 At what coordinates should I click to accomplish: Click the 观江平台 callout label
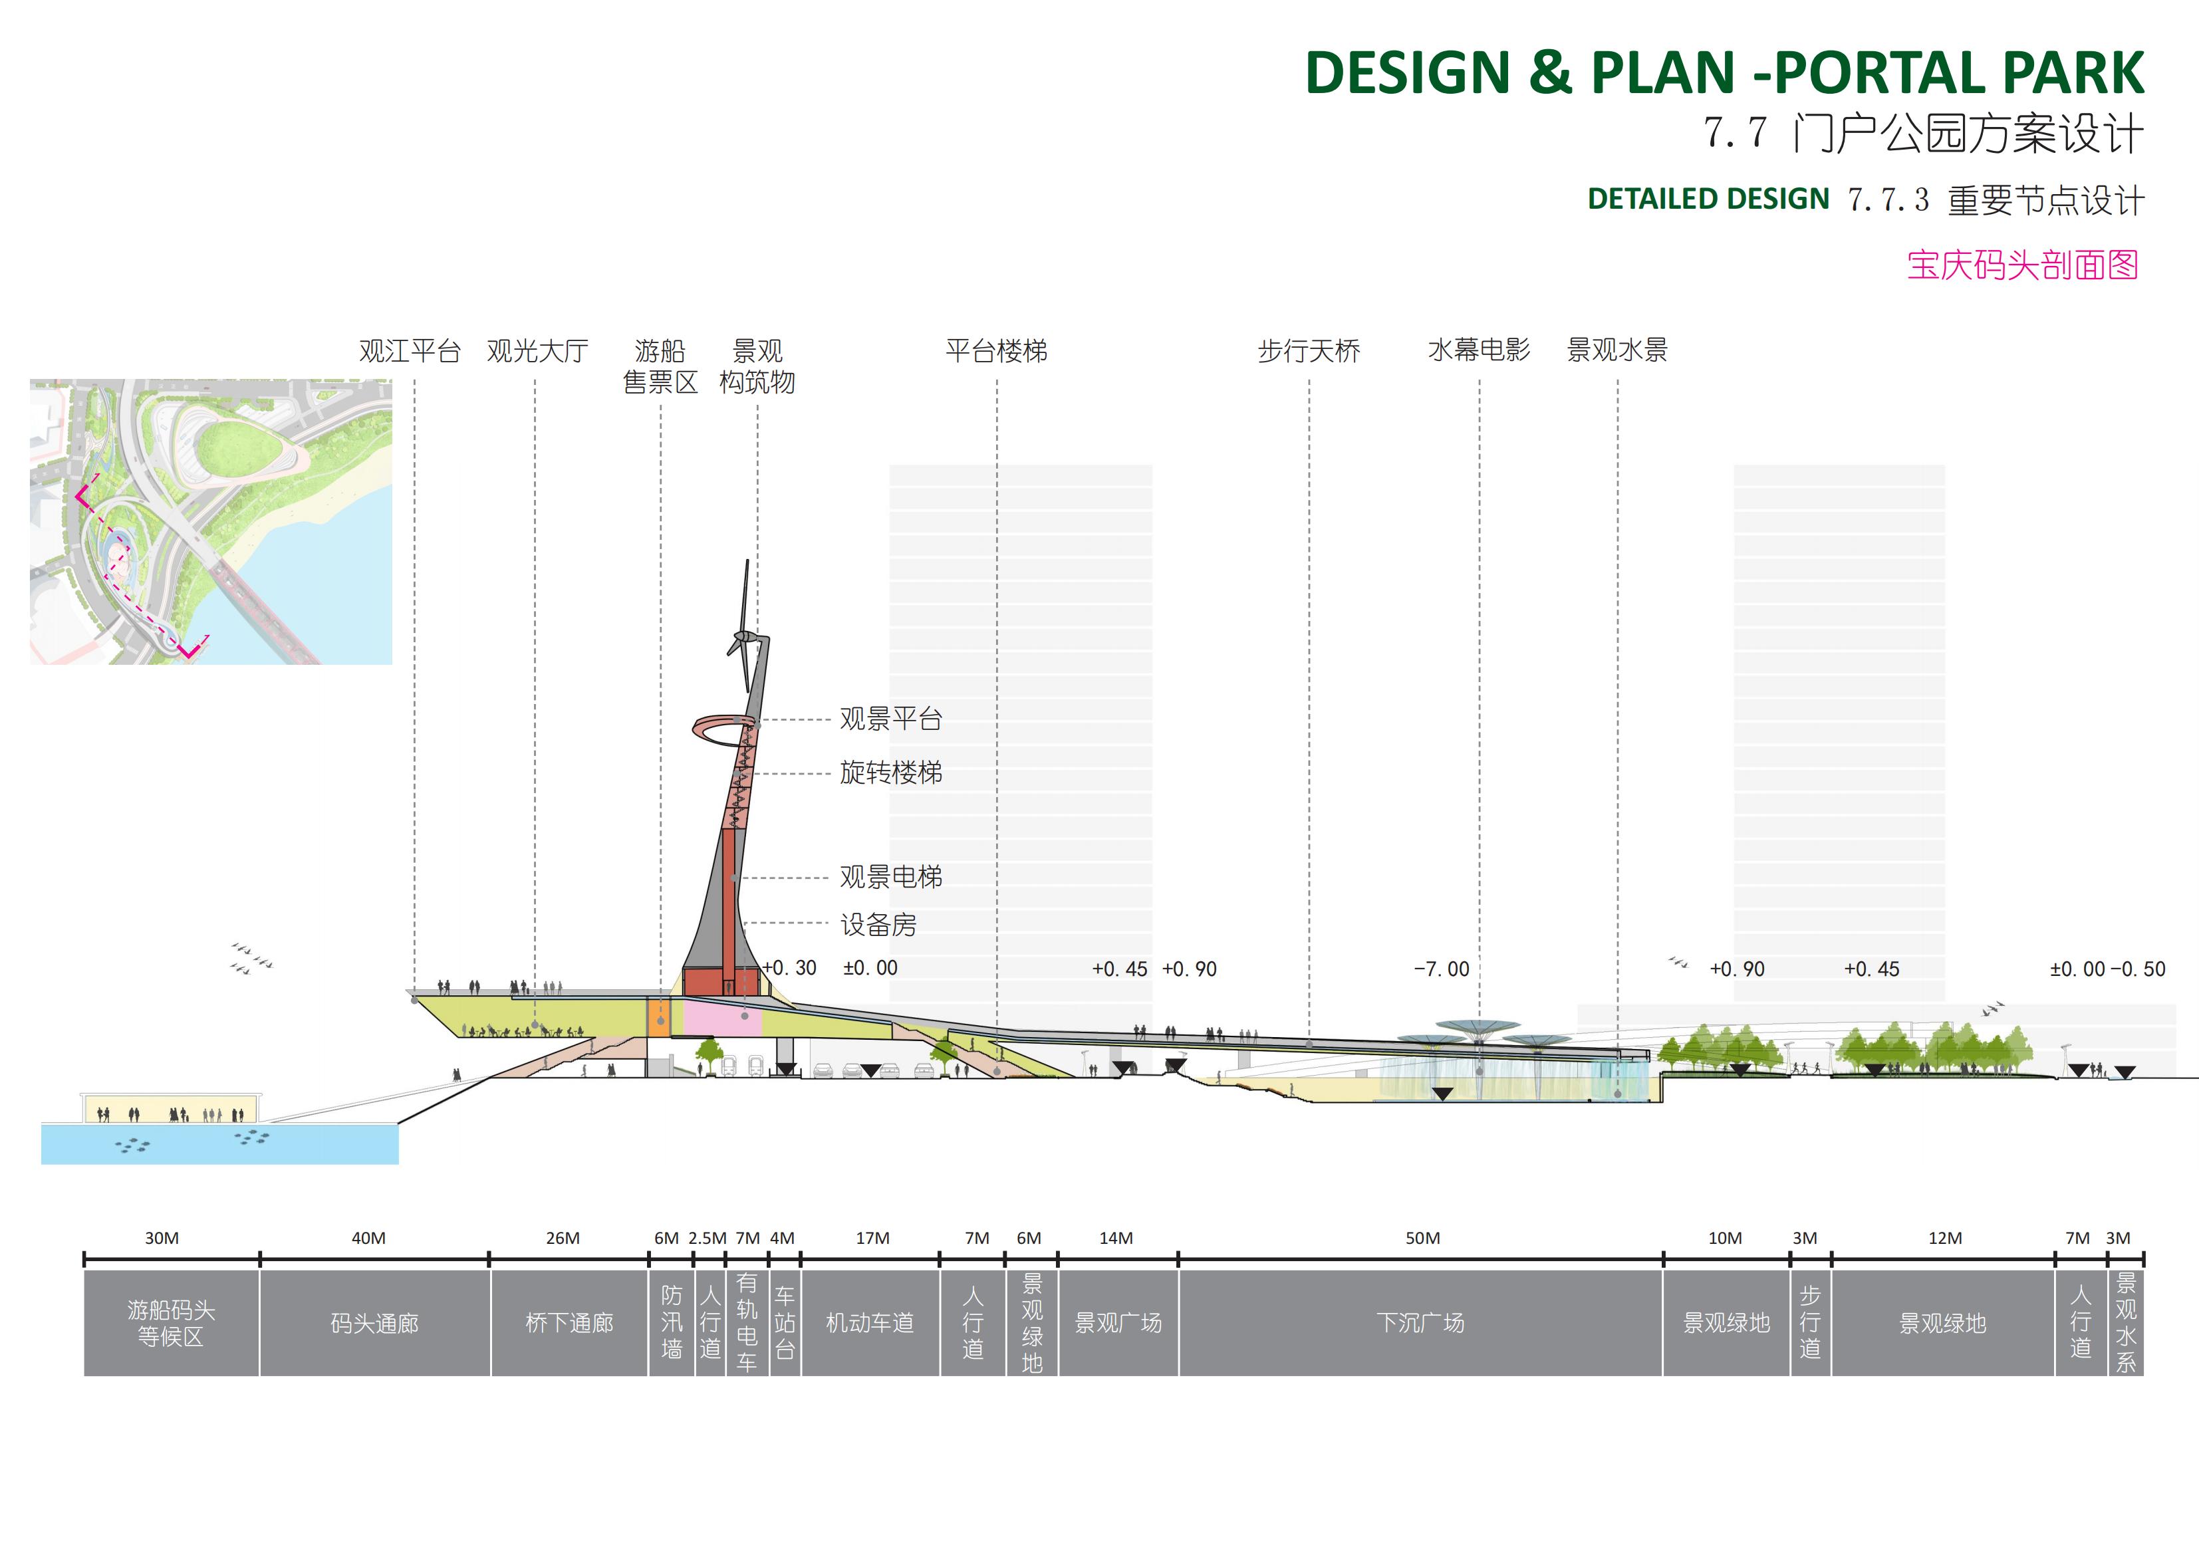410,350
